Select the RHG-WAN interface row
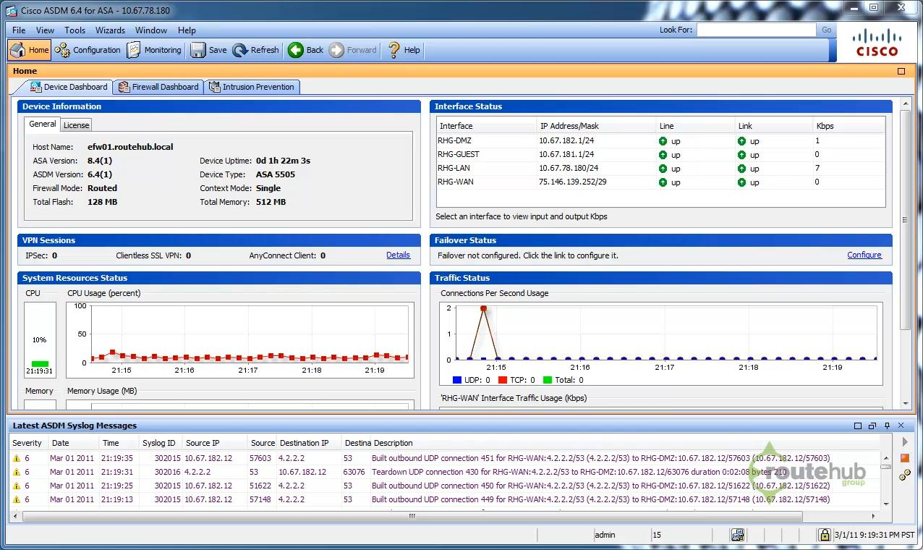 (x=660, y=182)
